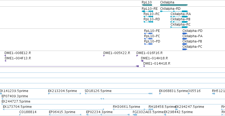Viewport: 225px width, 116px height.
Task: Select the EP07409.3prime EST label
Action: pyautogui.click(x=15, y=96)
